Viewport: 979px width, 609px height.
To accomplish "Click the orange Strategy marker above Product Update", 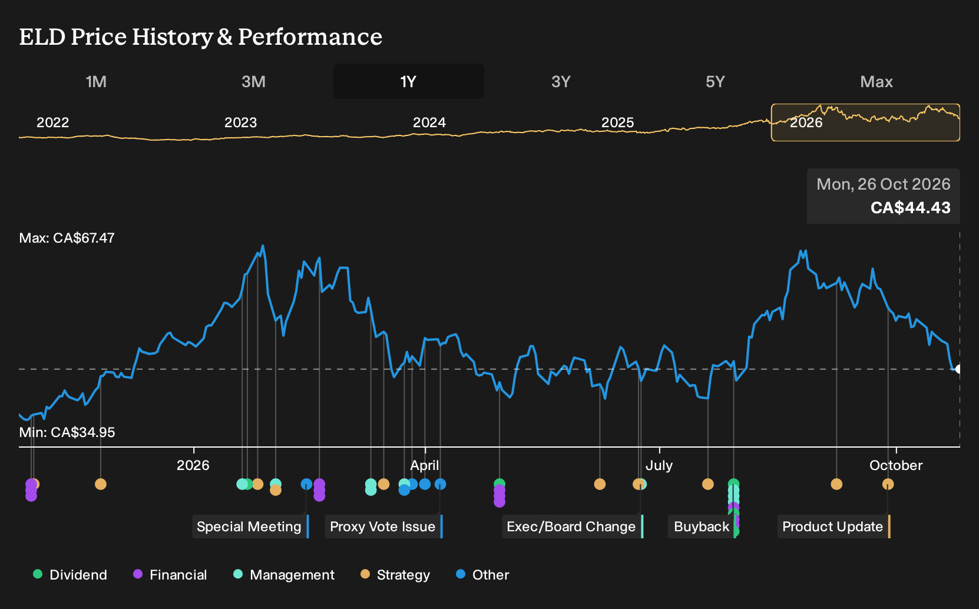I will coord(888,484).
